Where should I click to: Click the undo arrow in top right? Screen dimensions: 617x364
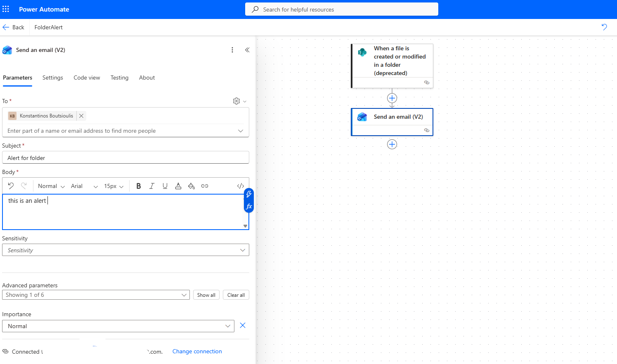[604, 27]
